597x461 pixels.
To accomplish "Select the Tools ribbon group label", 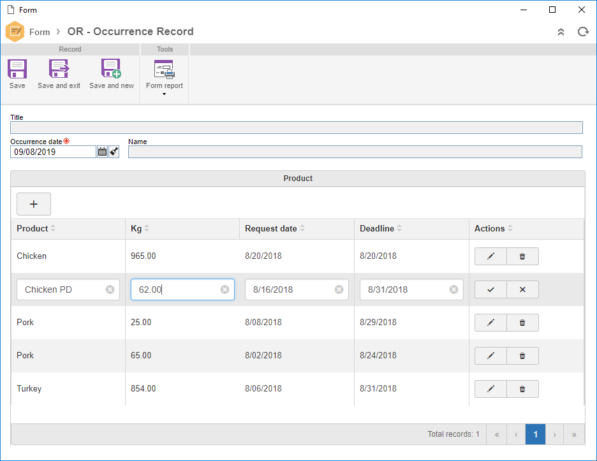I will pyautogui.click(x=165, y=49).
